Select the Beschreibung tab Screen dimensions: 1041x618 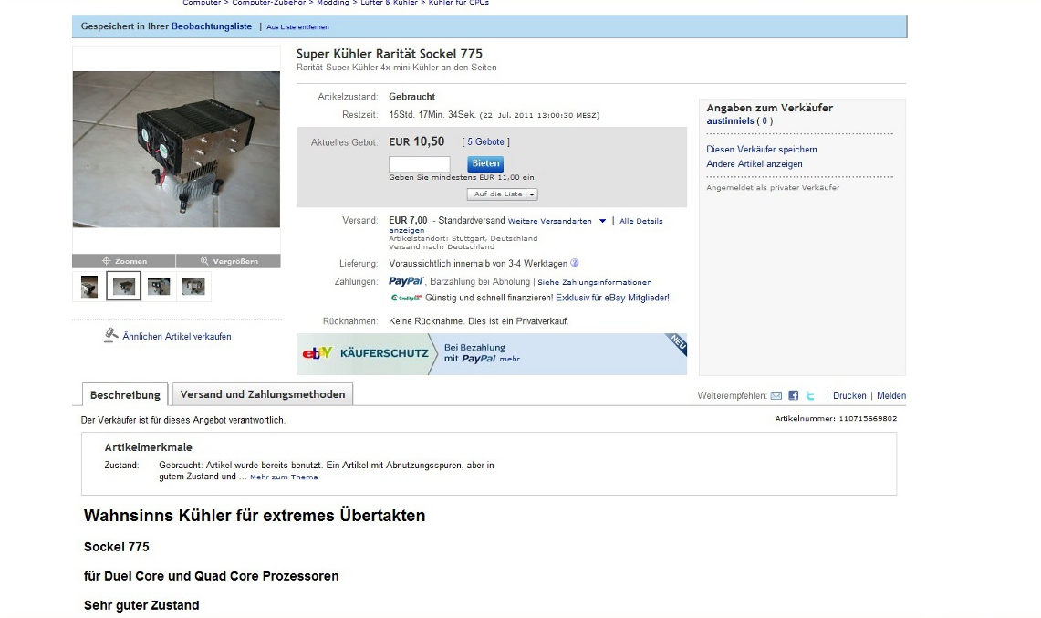click(125, 394)
